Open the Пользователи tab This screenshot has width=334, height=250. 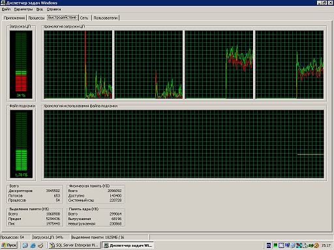click(106, 18)
